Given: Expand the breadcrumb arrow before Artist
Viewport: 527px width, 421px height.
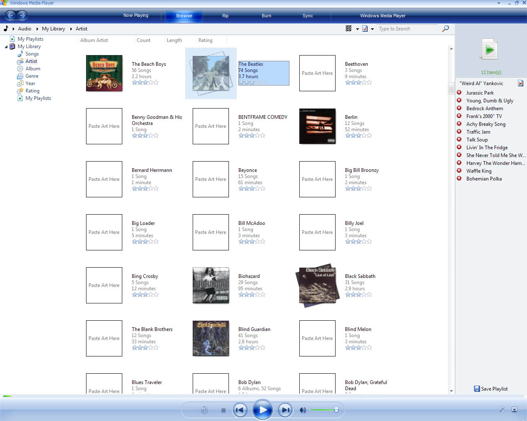Looking at the screenshot, I should [71, 29].
